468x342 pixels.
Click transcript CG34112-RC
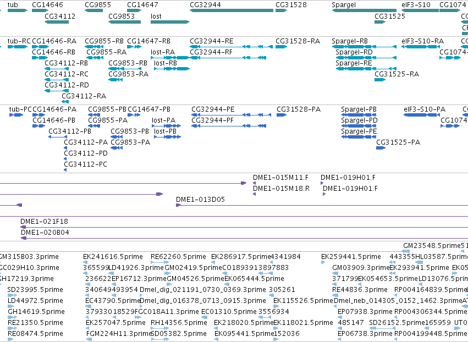pyautogui.click(x=67, y=74)
